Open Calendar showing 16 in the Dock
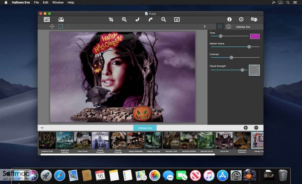The width and height of the screenshot is (302, 184). point(100,175)
